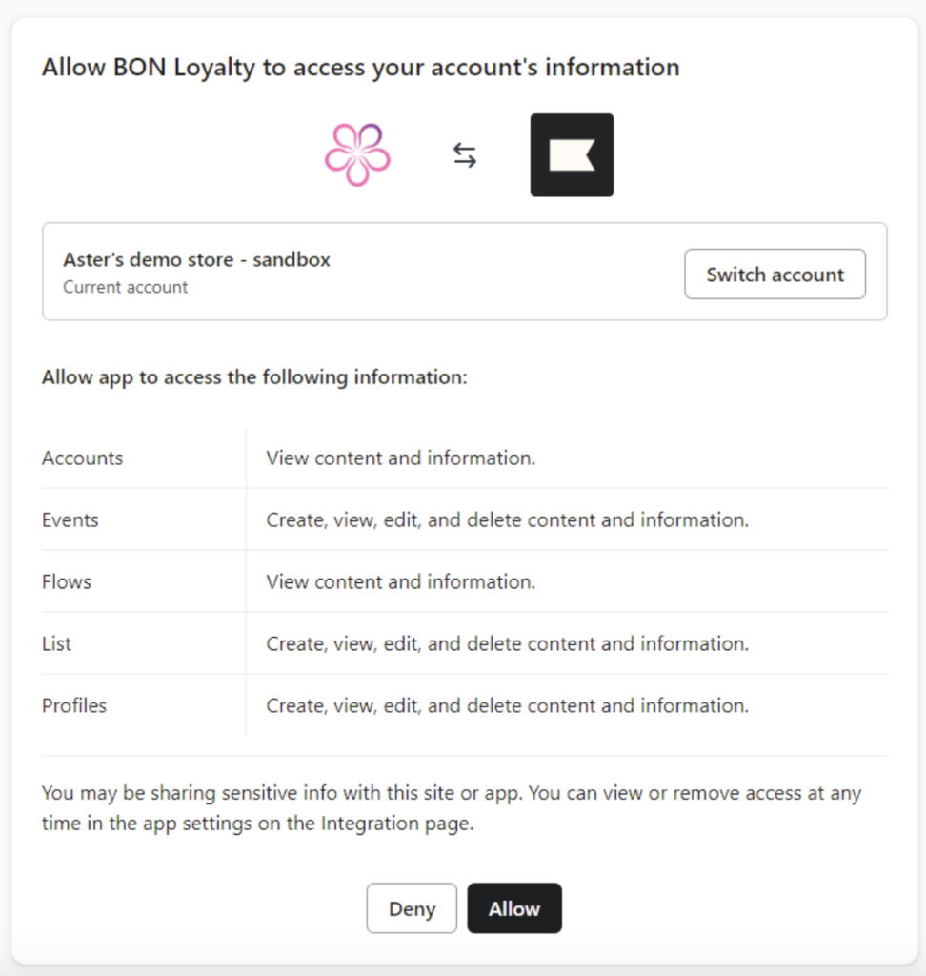Select the Flows permission row label

[x=67, y=581]
